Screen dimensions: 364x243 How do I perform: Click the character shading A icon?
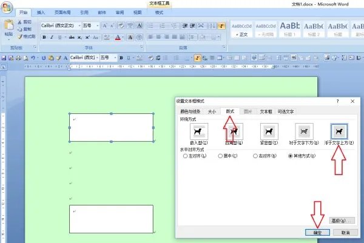pos(130,37)
